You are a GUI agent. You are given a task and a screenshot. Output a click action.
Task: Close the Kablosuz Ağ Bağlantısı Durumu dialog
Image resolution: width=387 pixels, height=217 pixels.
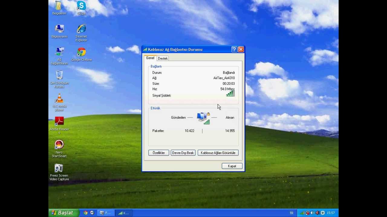[x=241, y=49]
